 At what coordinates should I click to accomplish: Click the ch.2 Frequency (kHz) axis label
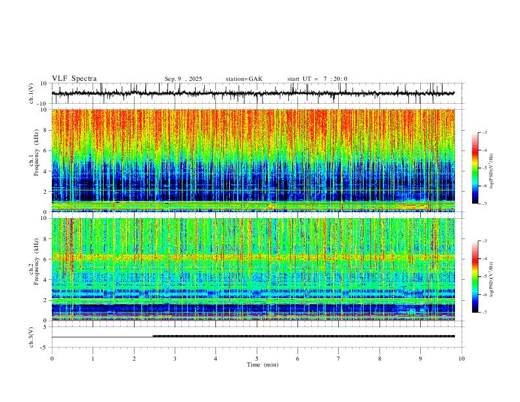(x=34, y=261)
